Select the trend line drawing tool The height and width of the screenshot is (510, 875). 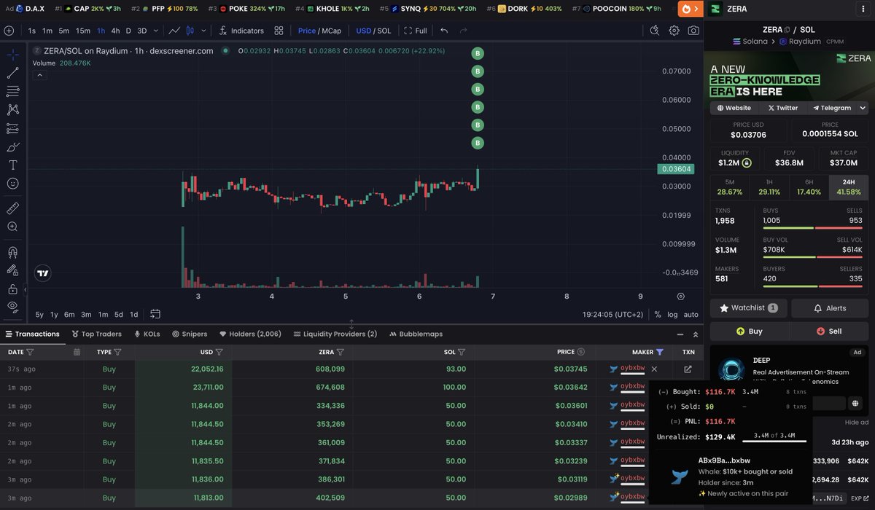click(x=12, y=73)
